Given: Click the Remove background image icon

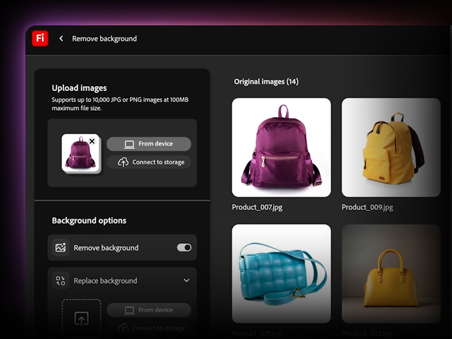Looking at the screenshot, I should [60, 247].
